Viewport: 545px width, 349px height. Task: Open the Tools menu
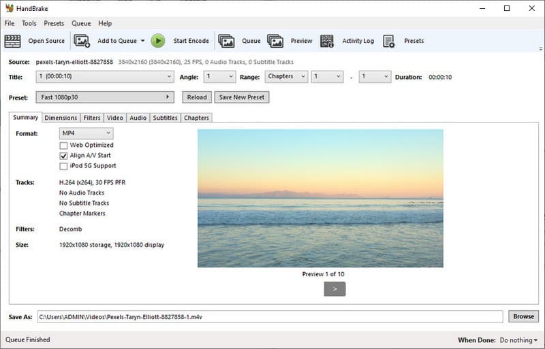pos(29,23)
